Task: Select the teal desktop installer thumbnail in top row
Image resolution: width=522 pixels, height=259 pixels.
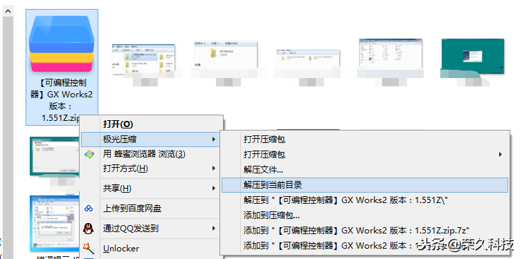Action: coord(473,56)
